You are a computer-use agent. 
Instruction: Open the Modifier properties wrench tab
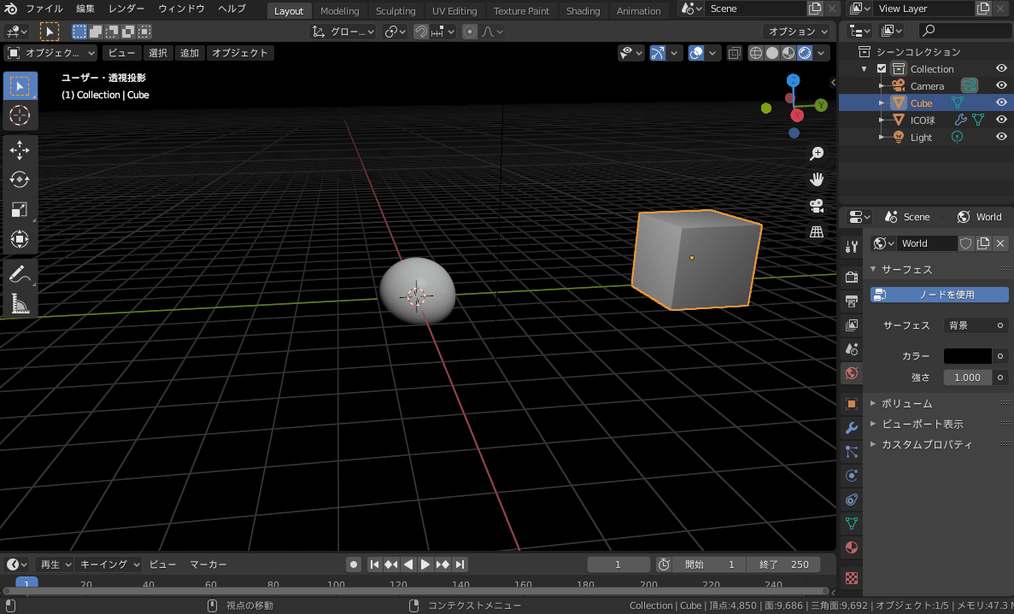pos(851,428)
